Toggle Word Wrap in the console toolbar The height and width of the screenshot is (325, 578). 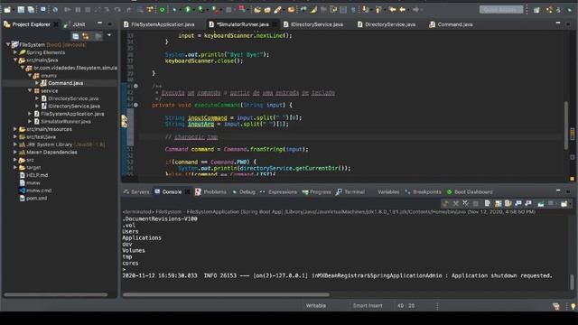pos(508,203)
